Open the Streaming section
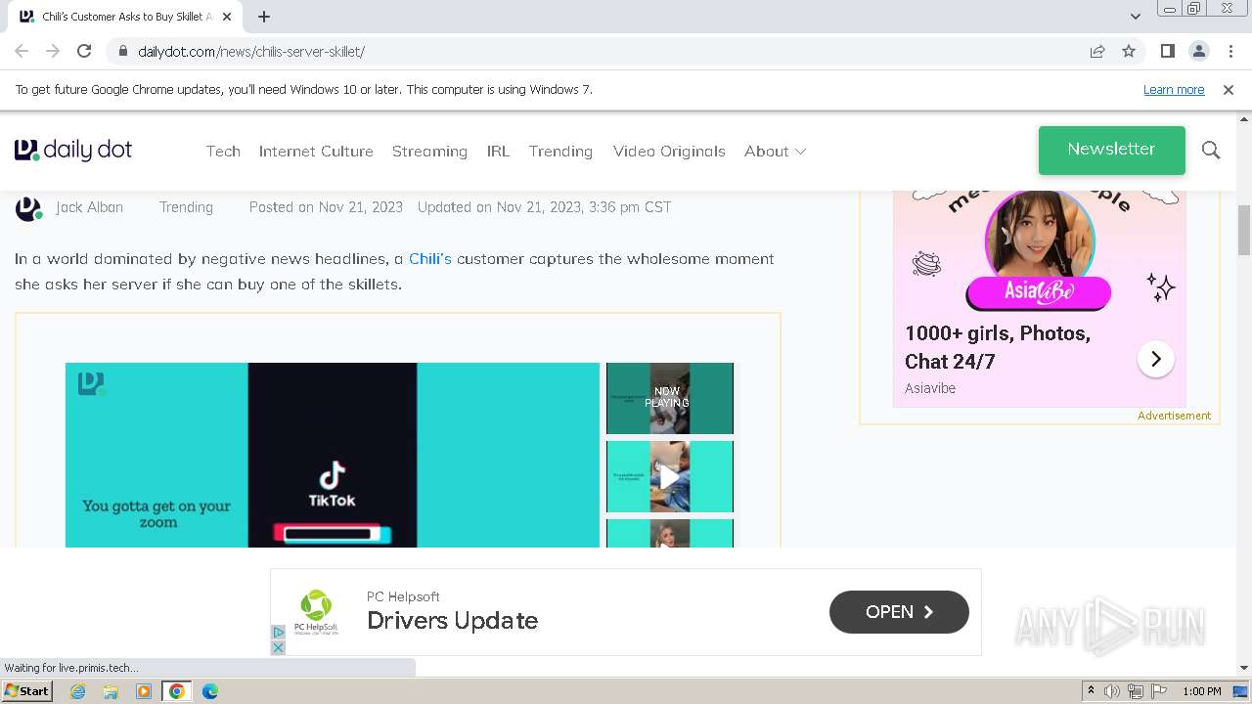1252x704 pixels. click(429, 151)
